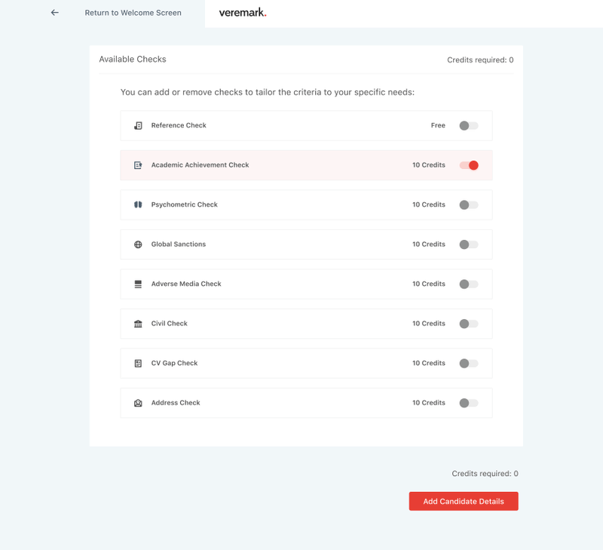Screen dimensions: 603x550
Task: Switch on the Global Sanctions toggle
Action: (468, 244)
